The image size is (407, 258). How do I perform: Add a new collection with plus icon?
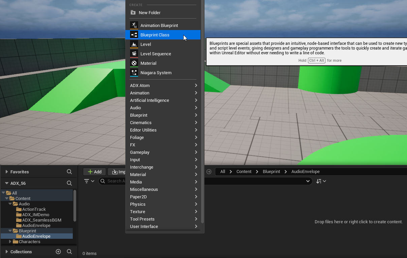point(58,252)
